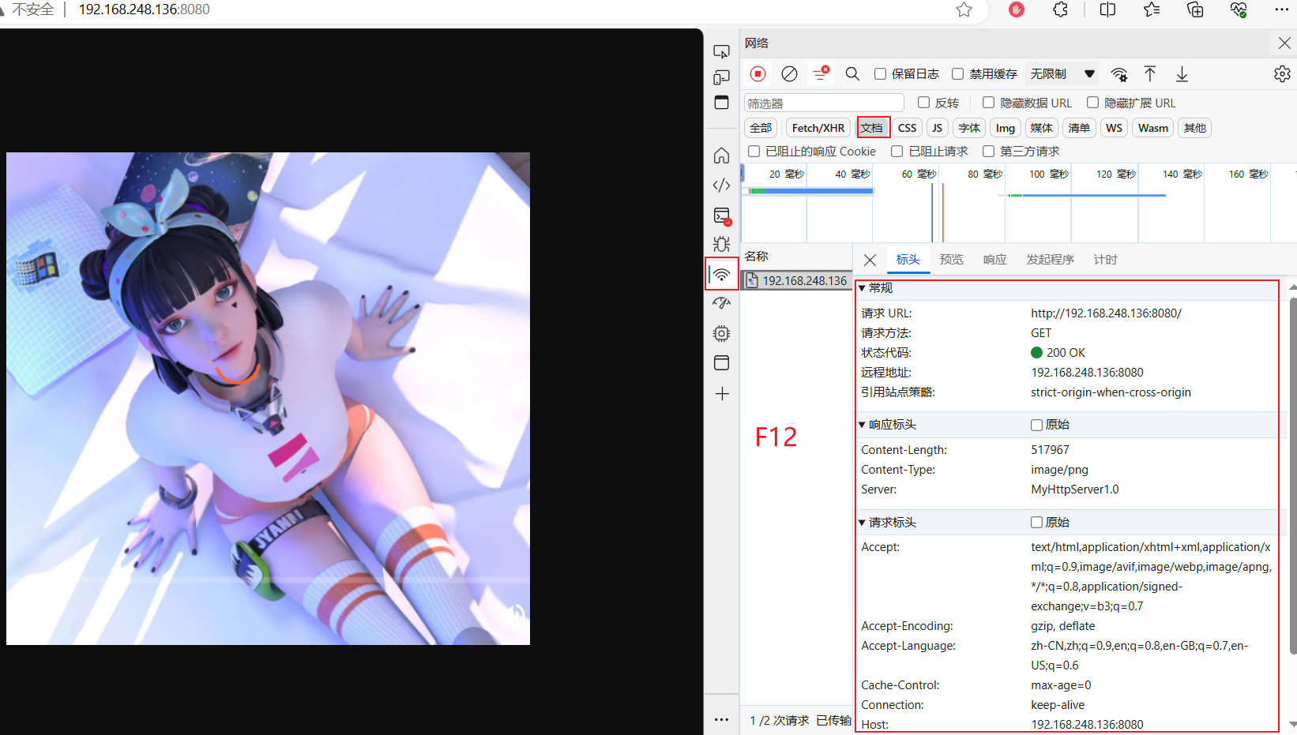Filter requests by 字体
Image resolution: width=1297 pixels, height=735 pixels.
pyautogui.click(x=969, y=128)
